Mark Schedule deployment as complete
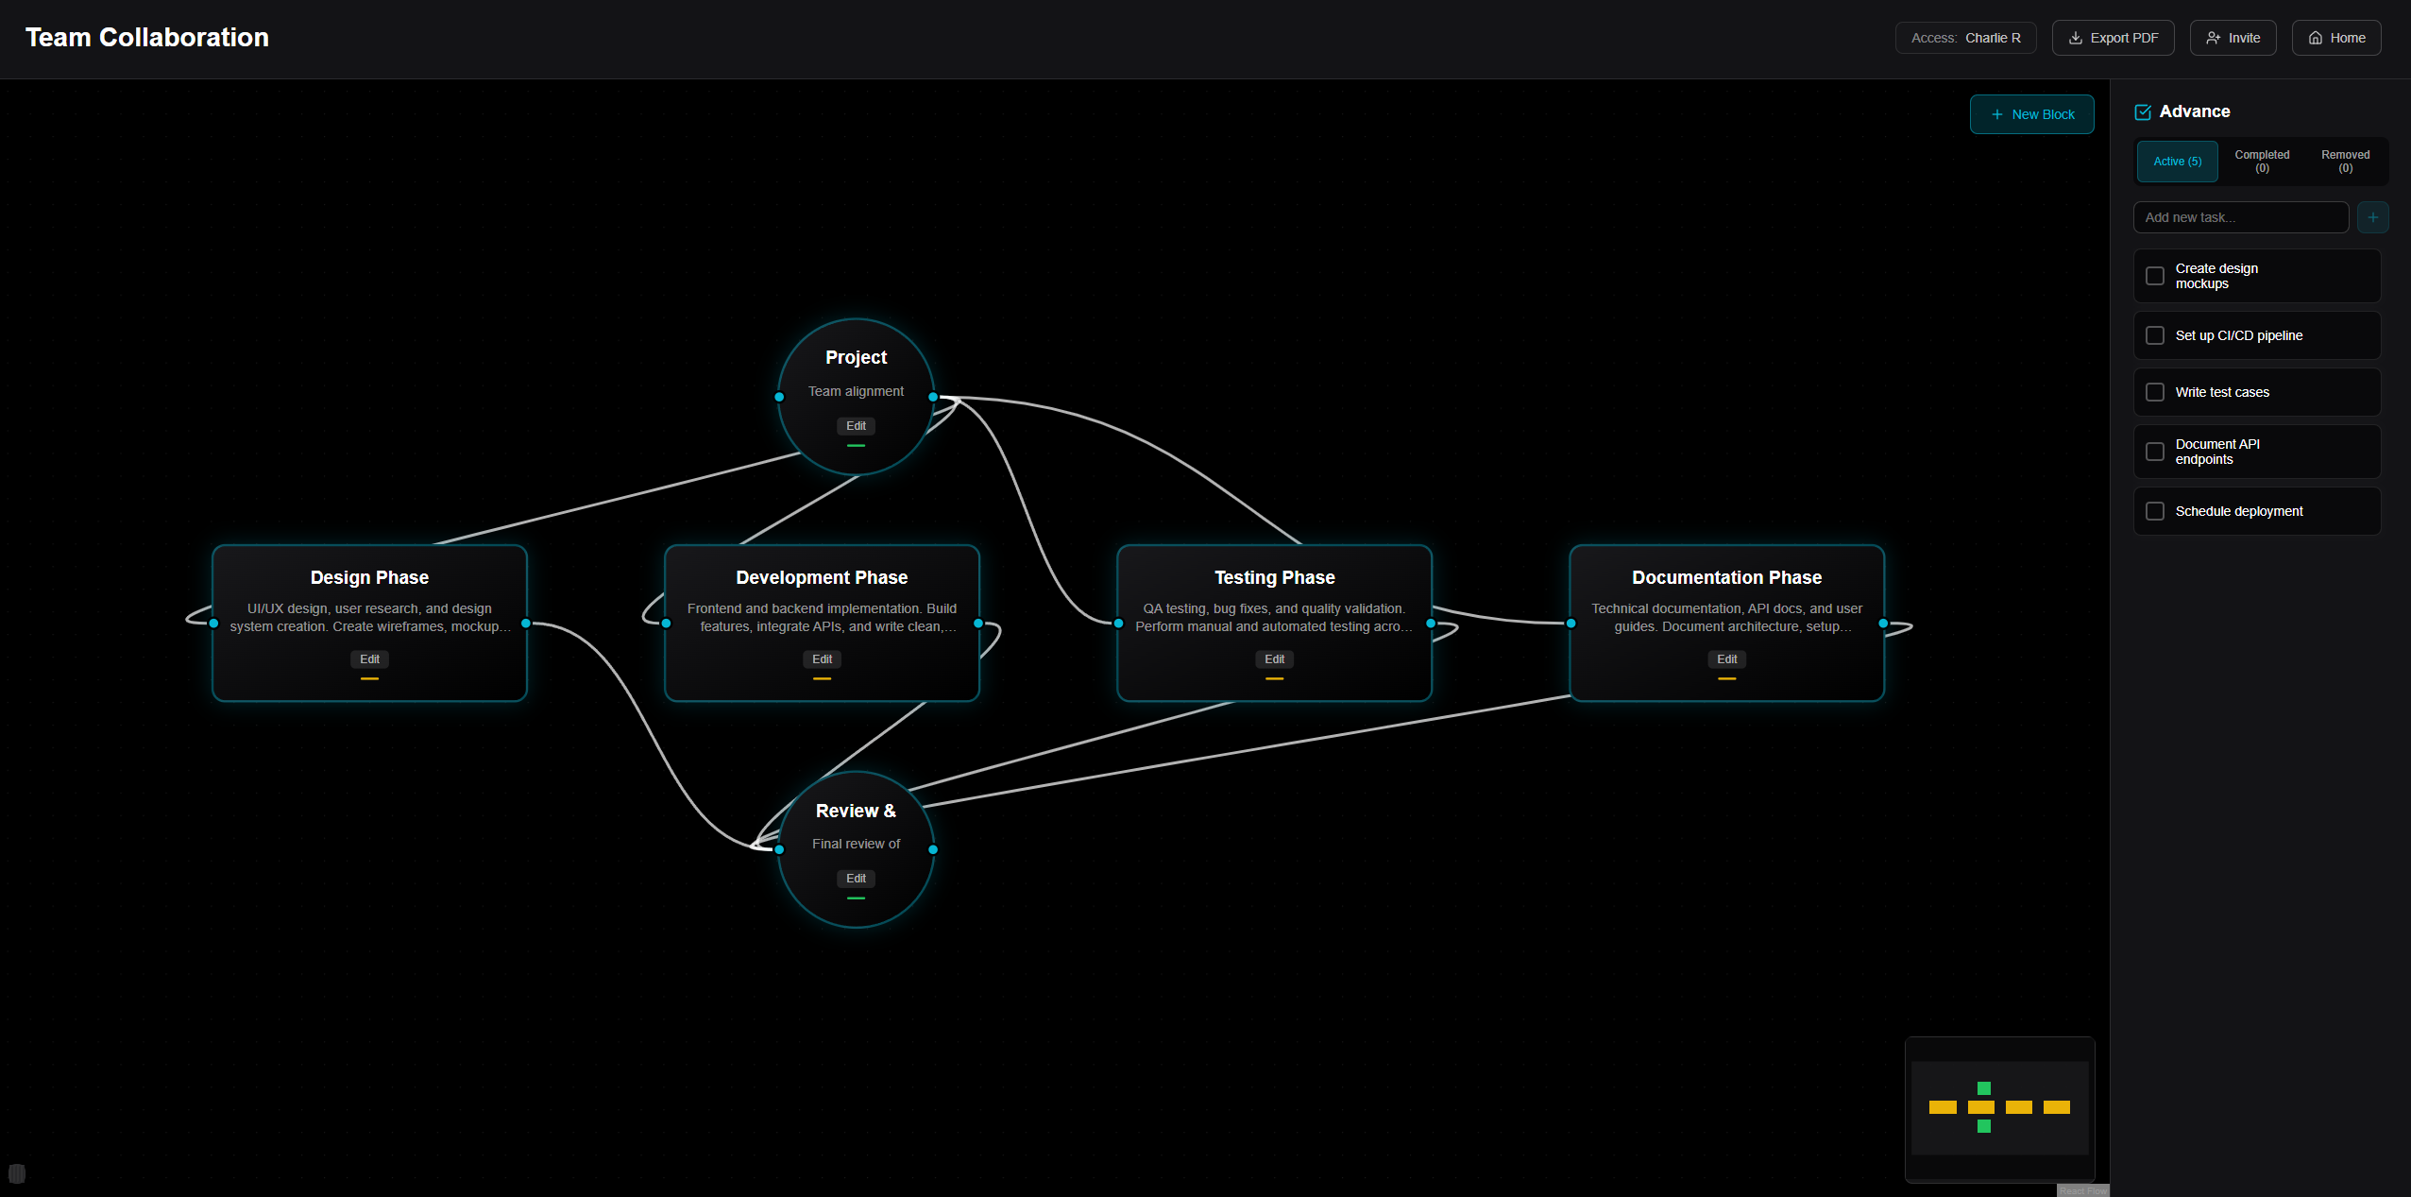Viewport: 2411px width, 1197px height. 2154,510
